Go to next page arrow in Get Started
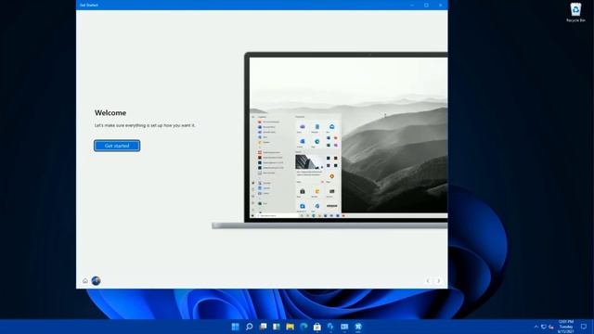 (438, 281)
